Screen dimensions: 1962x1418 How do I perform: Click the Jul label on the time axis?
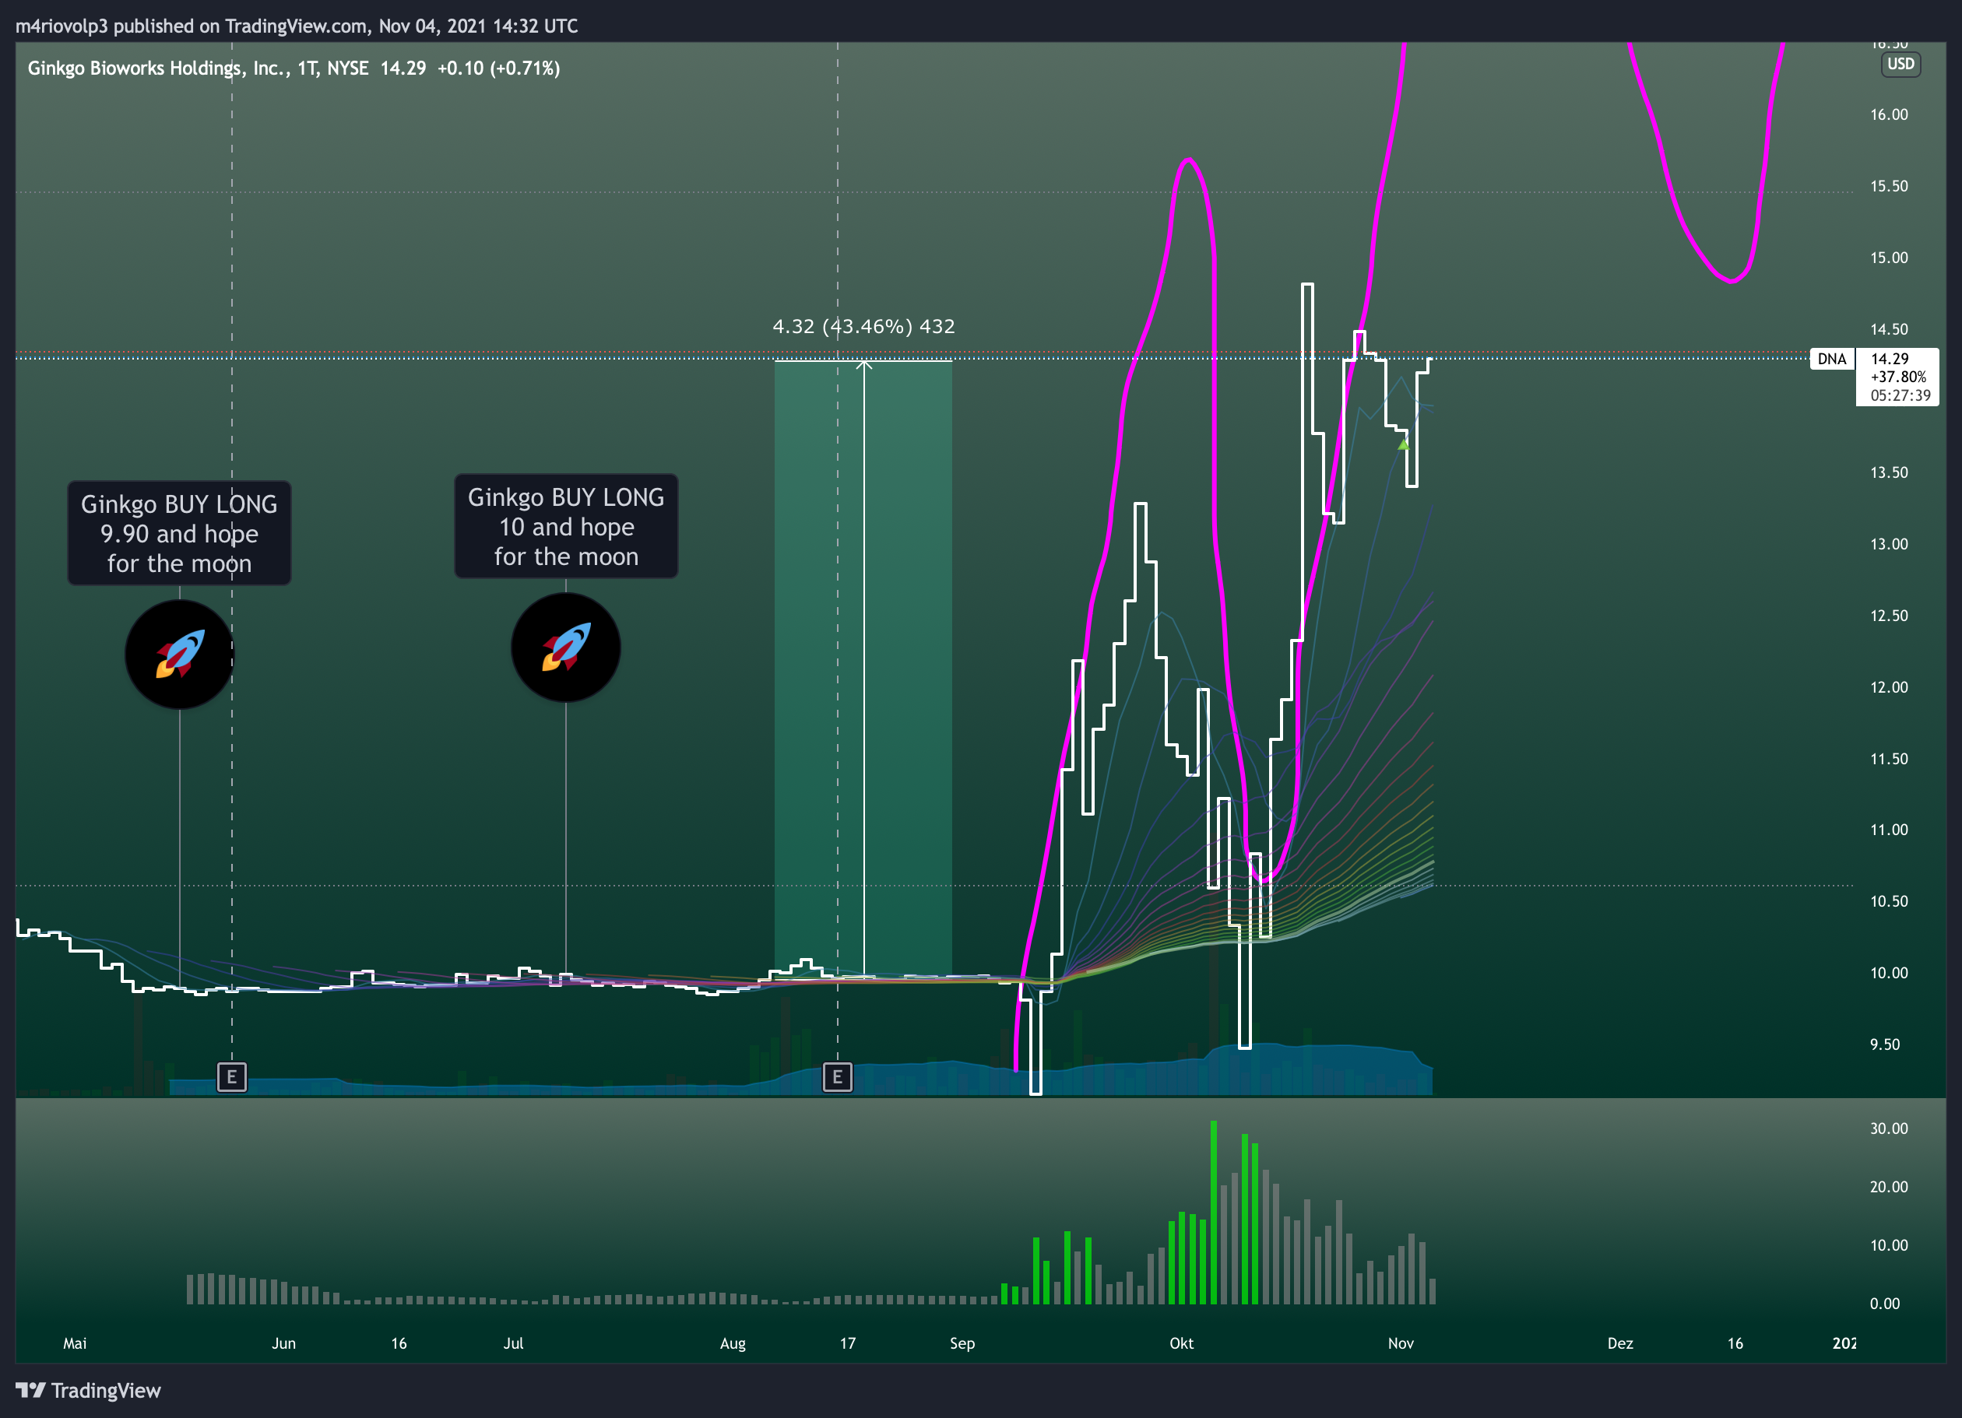[514, 1343]
